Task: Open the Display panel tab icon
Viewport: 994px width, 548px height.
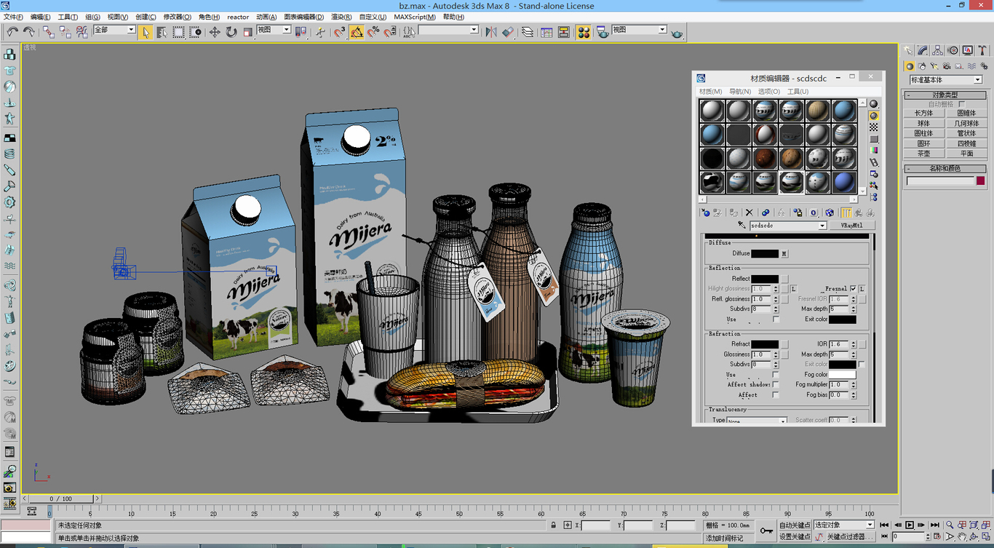Action: (x=968, y=50)
